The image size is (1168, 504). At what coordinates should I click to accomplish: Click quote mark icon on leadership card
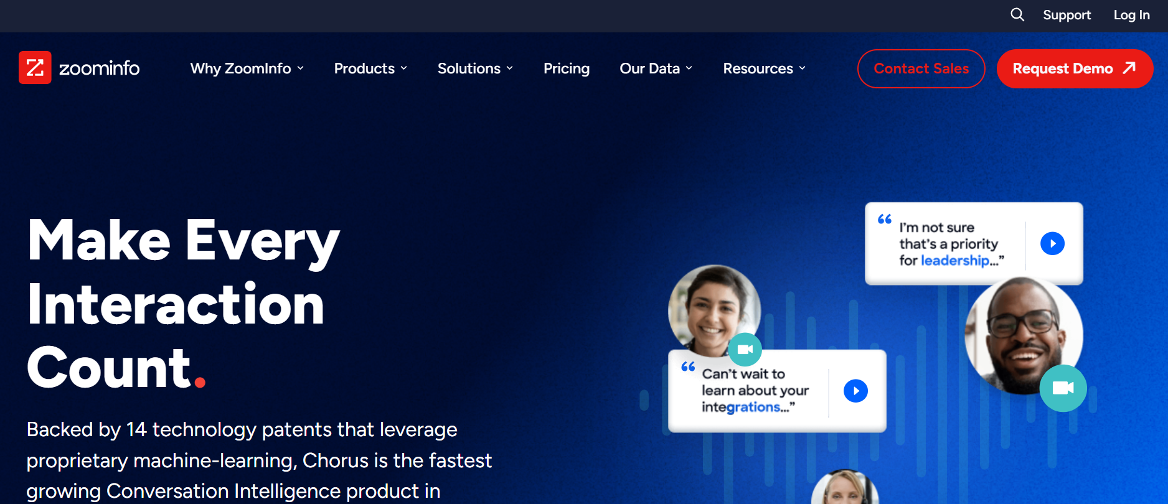pos(885,219)
